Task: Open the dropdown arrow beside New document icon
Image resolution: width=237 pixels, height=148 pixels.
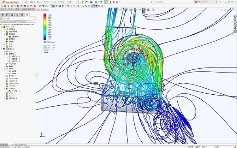Action: click(84, 2)
